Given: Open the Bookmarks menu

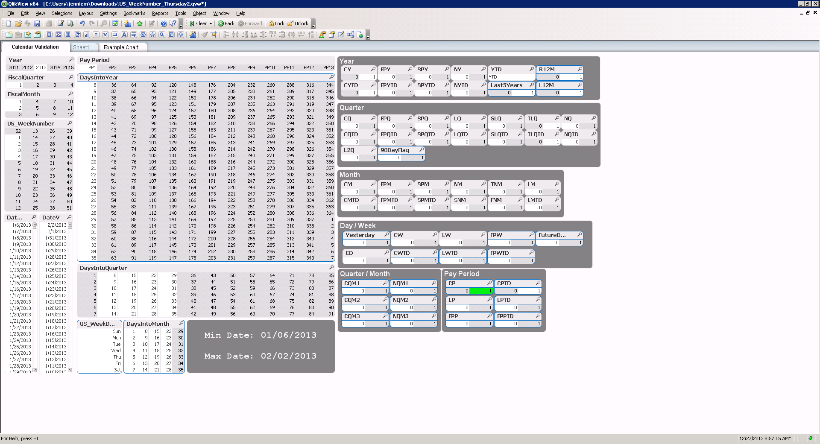Looking at the screenshot, I should (x=134, y=13).
